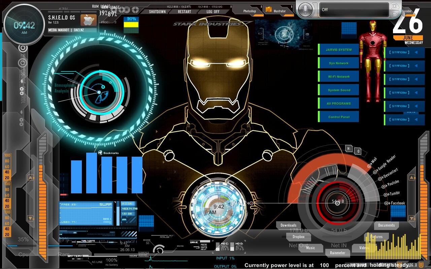Click the down arrow on right orange meter
Screen dimensions: 431x269
click(x=411, y=218)
